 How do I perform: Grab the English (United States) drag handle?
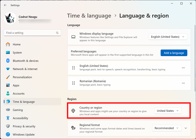(73, 68)
